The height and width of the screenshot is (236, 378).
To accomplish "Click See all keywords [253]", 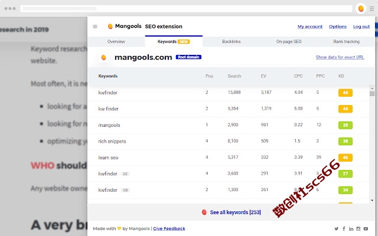I will tap(235, 212).
